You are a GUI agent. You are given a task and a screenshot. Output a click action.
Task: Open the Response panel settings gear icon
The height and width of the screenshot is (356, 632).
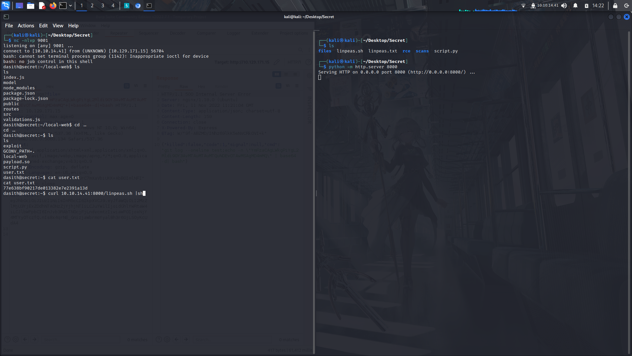point(309,75)
